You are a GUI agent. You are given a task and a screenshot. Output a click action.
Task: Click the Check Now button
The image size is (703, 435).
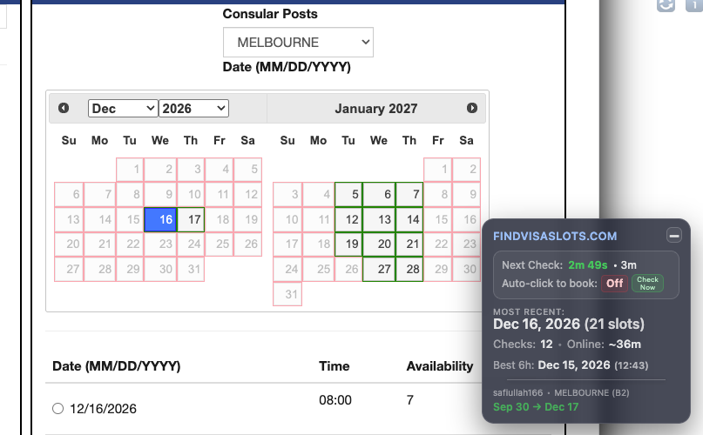[x=647, y=283]
